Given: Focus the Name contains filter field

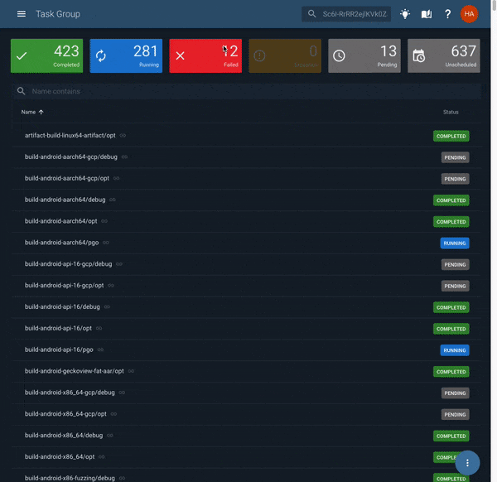Looking at the screenshot, I should pos(246,91).
